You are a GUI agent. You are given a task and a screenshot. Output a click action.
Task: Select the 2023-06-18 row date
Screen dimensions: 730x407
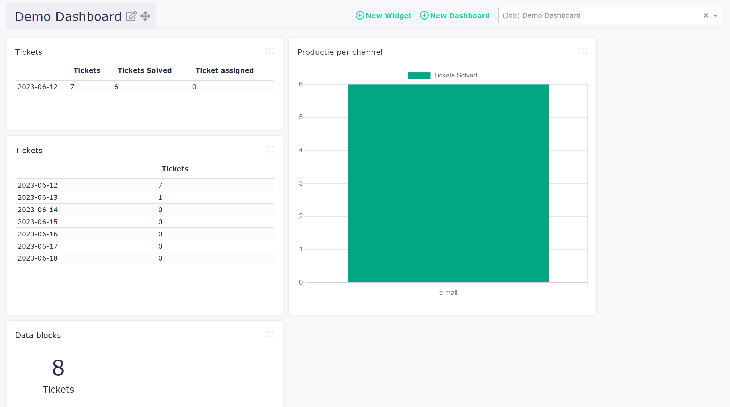click(x=38, y=258)
